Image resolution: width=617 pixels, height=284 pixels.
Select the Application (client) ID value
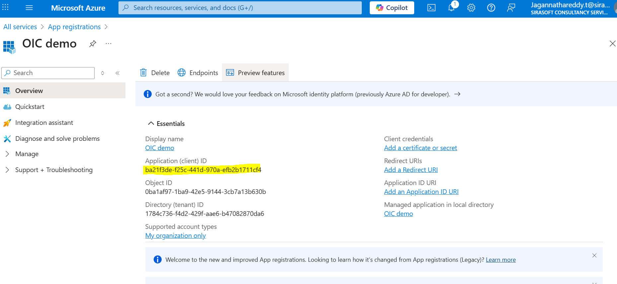pos(203,170)
